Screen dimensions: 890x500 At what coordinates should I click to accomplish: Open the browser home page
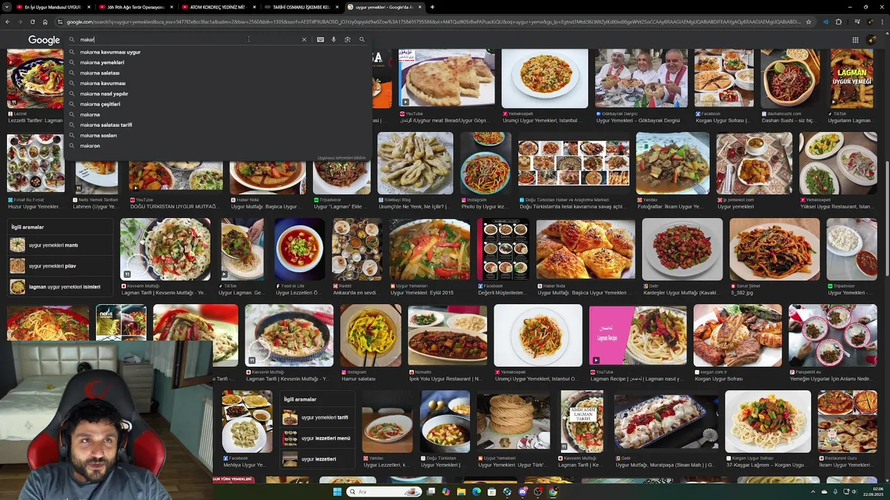[x=45, y=22]
